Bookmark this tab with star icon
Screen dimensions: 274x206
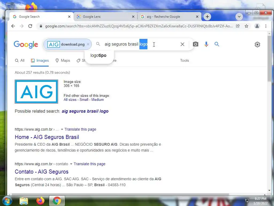(246, 26)
